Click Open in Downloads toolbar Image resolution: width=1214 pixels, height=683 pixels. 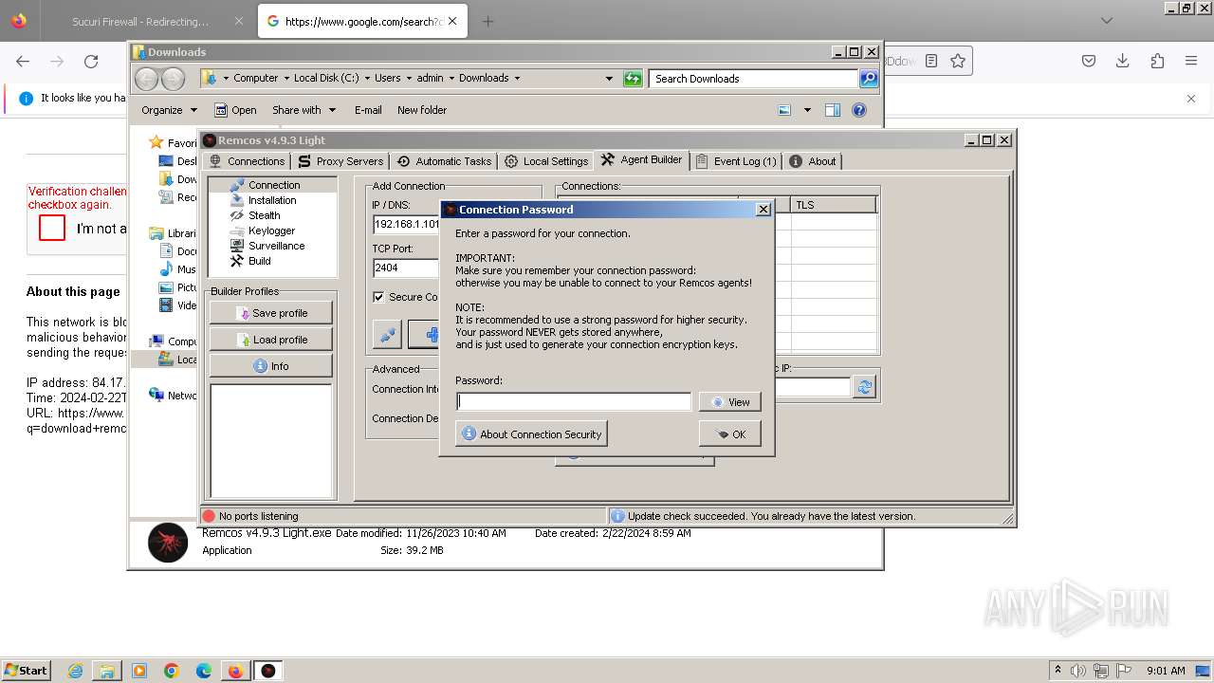click(x=235, y=110)
